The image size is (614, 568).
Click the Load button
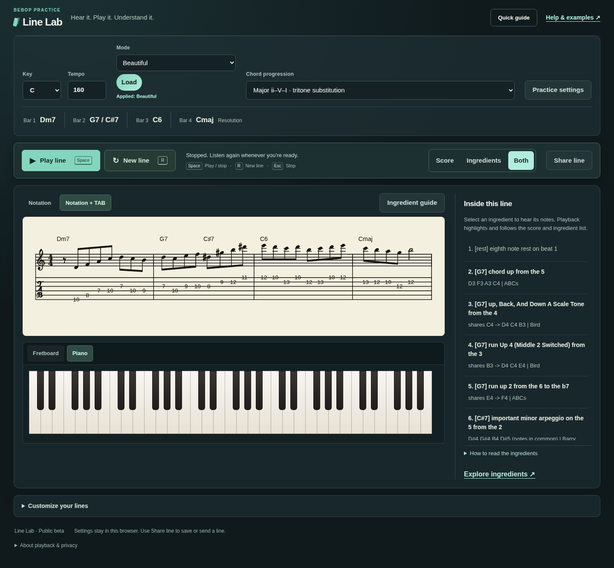(x=129, y=82)
